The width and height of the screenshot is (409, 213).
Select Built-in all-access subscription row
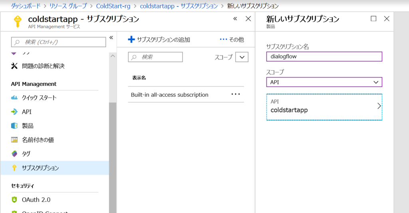[186, 94]
